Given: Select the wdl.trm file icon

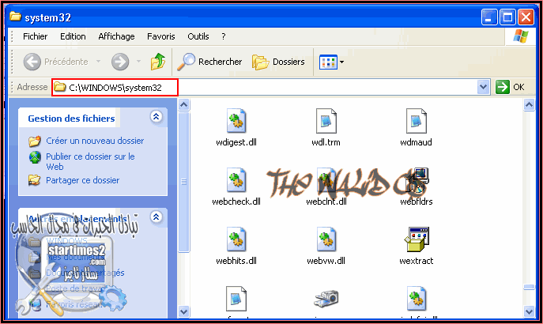Looking at the screenshot, I should (x=326, y=121).
